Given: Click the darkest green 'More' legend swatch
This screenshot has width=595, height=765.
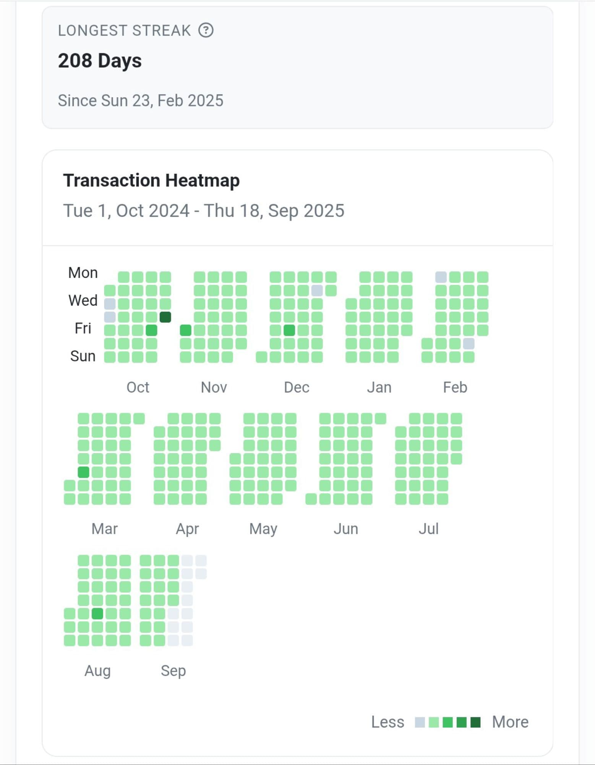Looking at the screenshot, I should pyautogui.click(x=475, y=722).
